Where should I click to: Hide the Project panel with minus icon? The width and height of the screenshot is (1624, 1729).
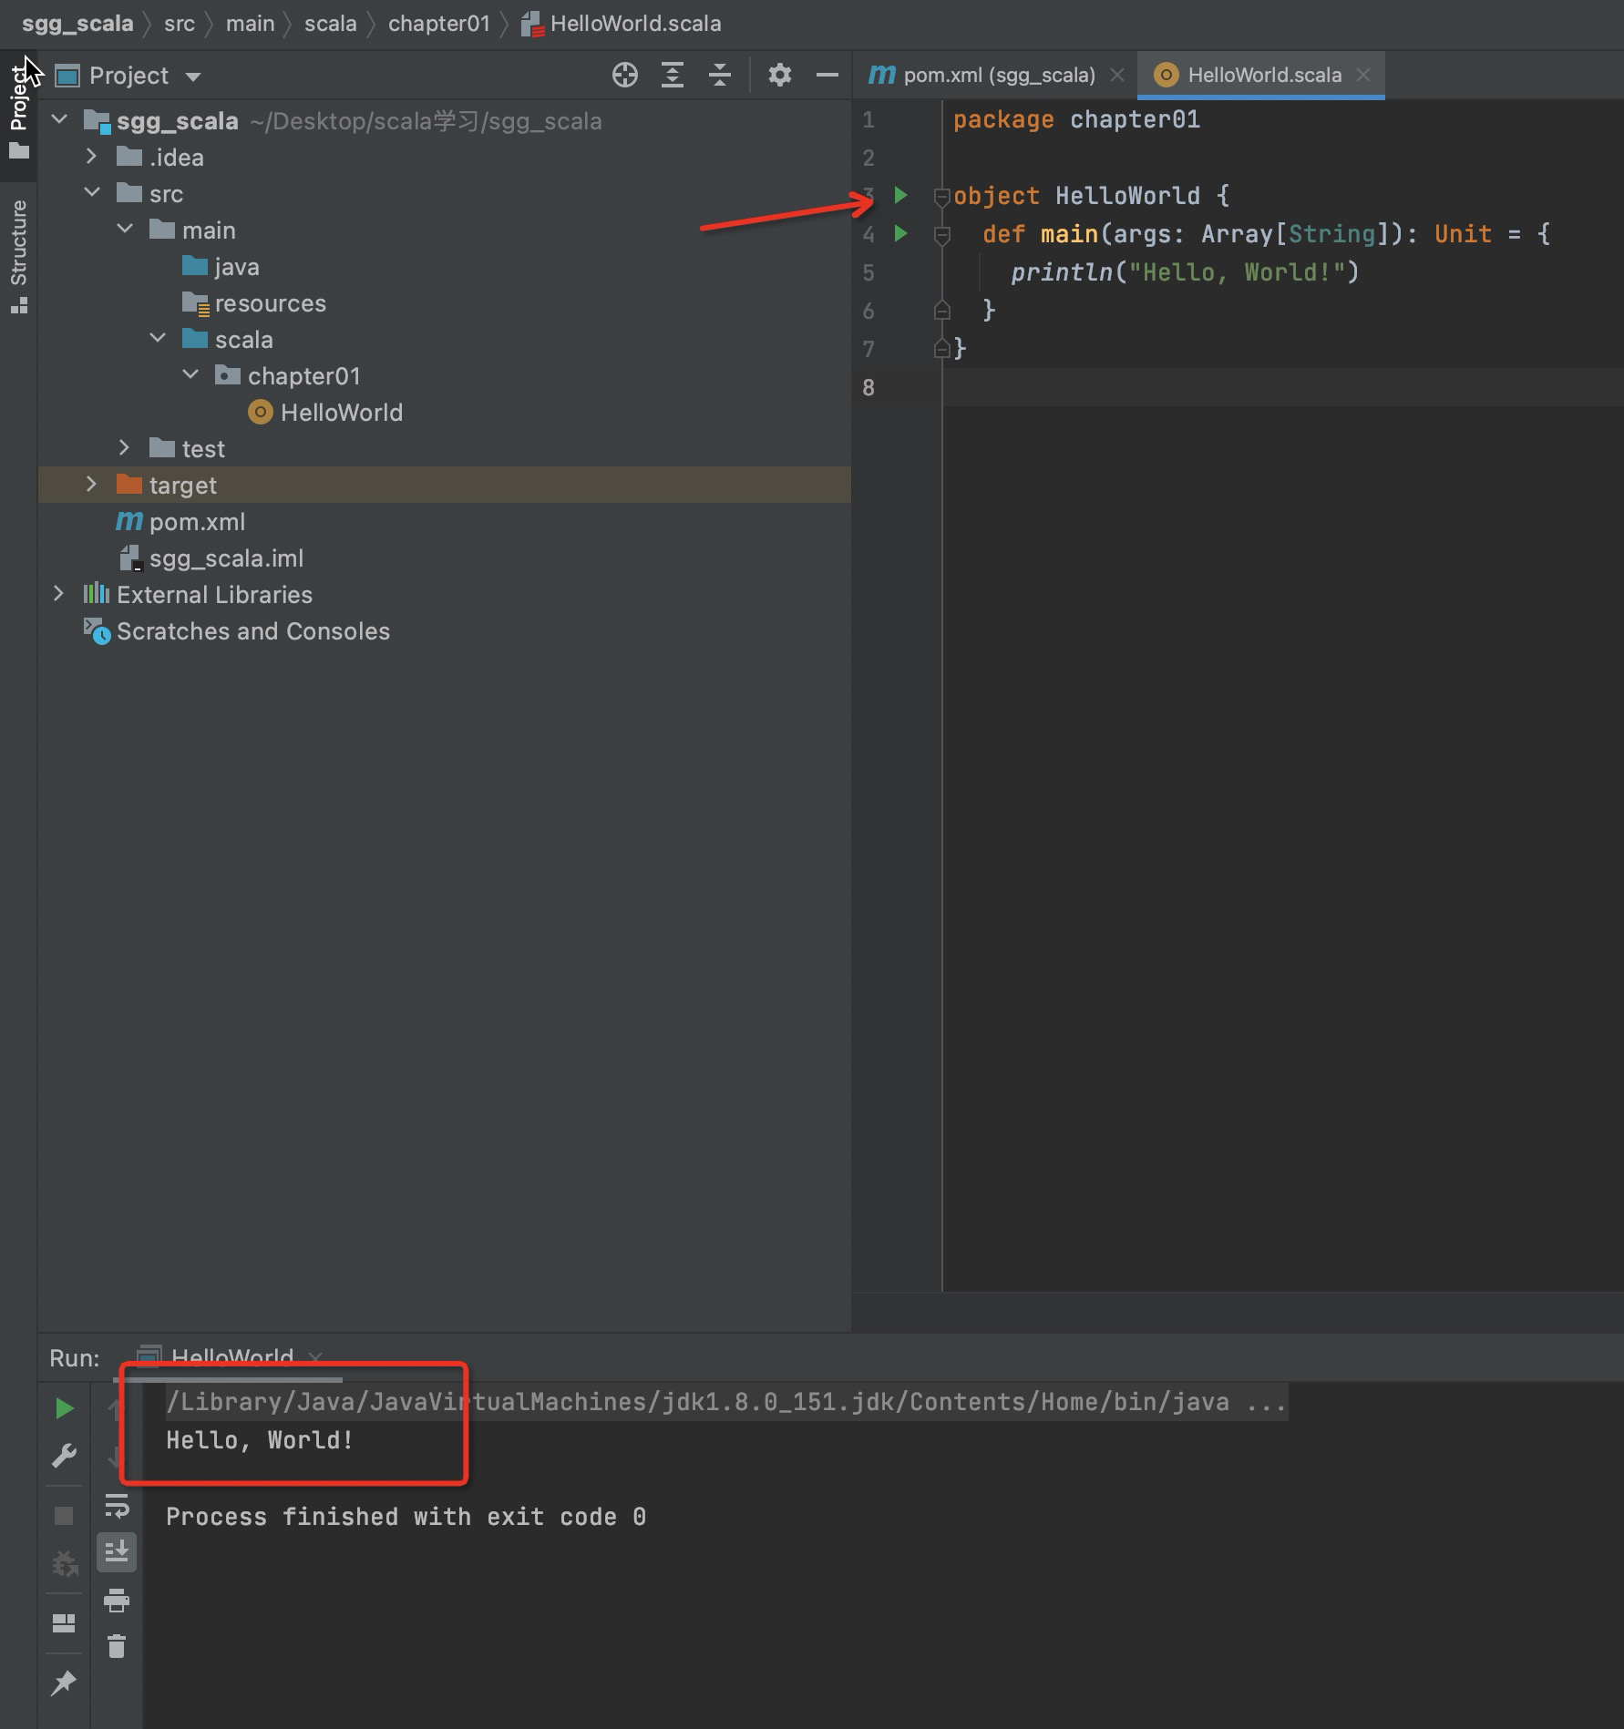827,75
